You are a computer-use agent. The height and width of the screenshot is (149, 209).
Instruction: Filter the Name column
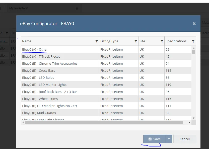pyautogui.click(x=97, y=42)
